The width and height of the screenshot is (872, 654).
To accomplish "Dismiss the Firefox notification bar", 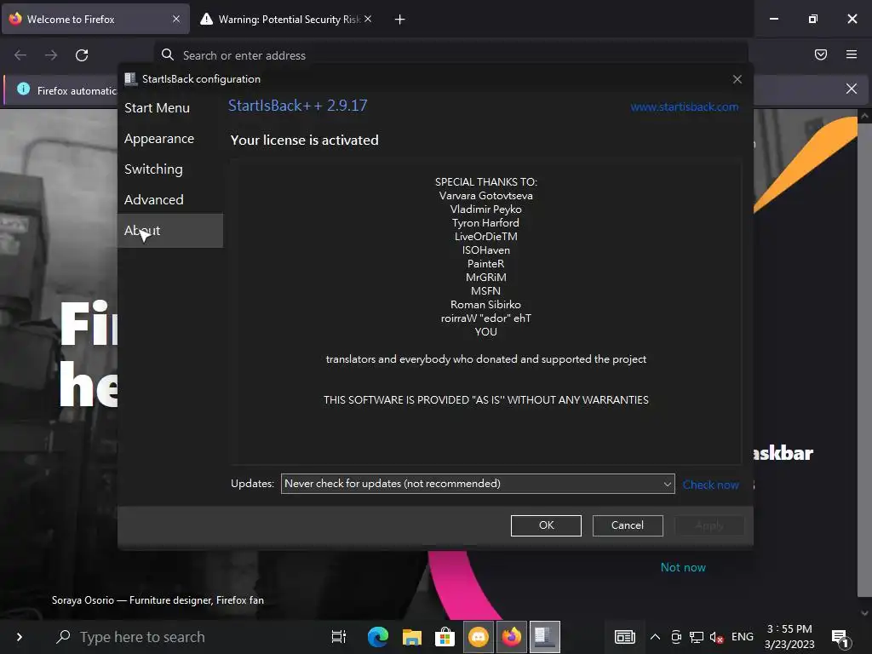I will pos(852,89).
